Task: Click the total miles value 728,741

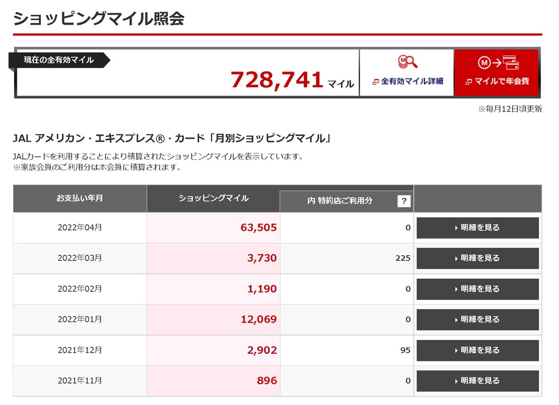Action: pos(277,80)
